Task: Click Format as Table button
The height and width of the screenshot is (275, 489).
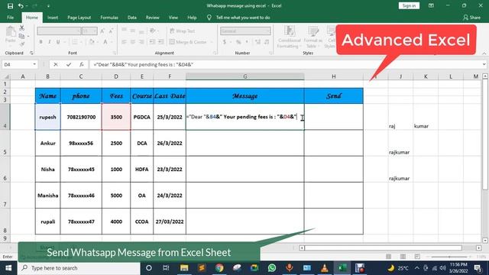Action: click(x=313, y=37)
